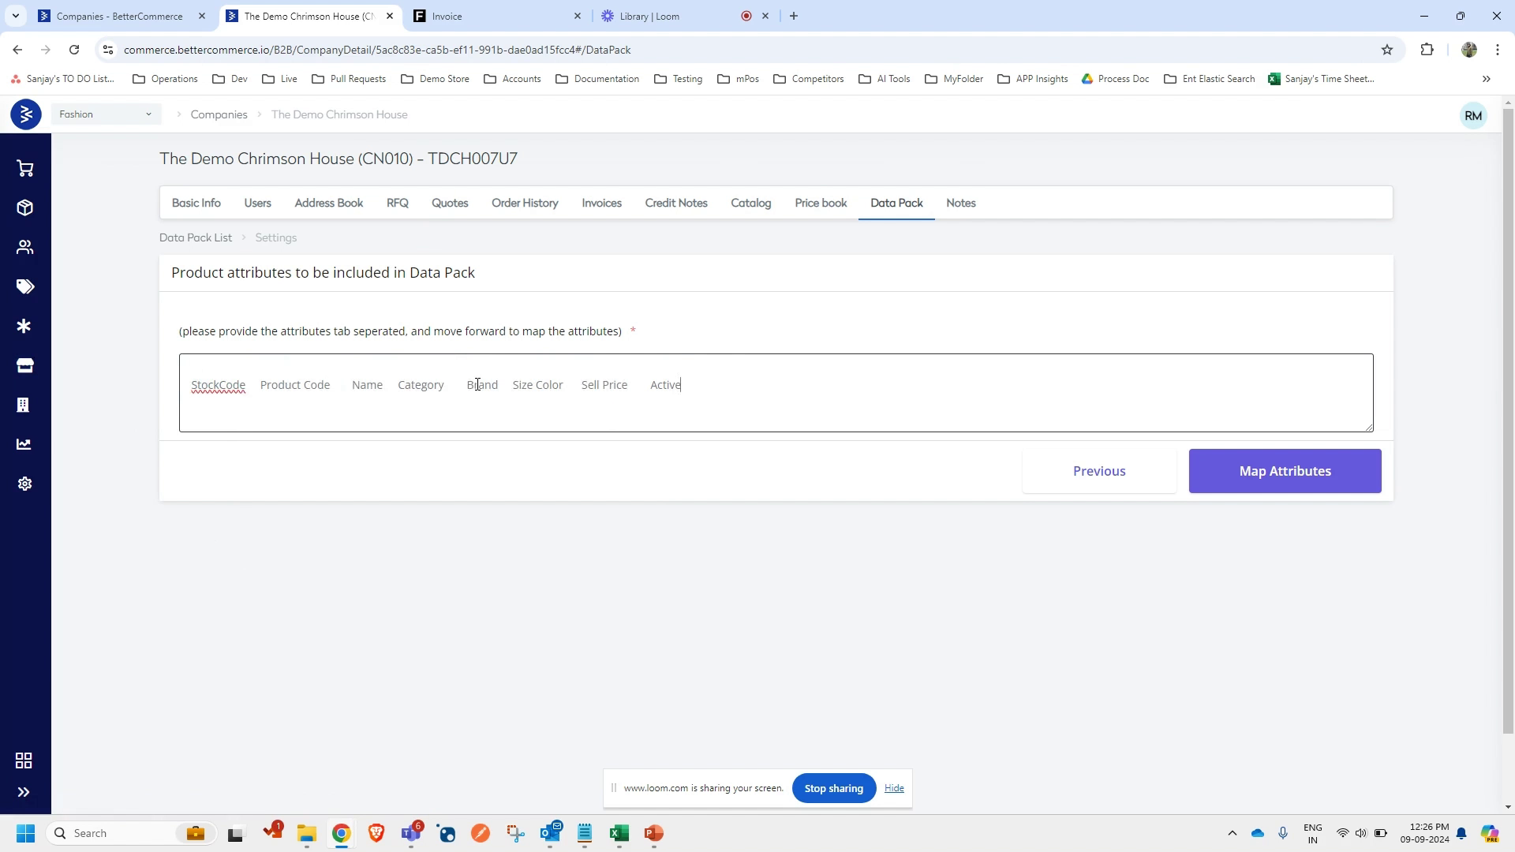This screenshot has height=852, width=1515.
Task: Switch to the Invoices tab
Action: click(x=601, y=204)
